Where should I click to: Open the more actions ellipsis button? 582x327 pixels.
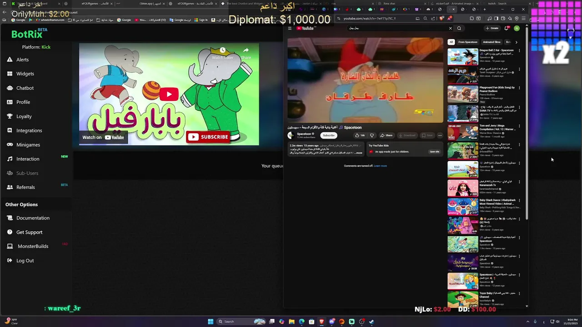pyautogui.click(x=440, y=135)
